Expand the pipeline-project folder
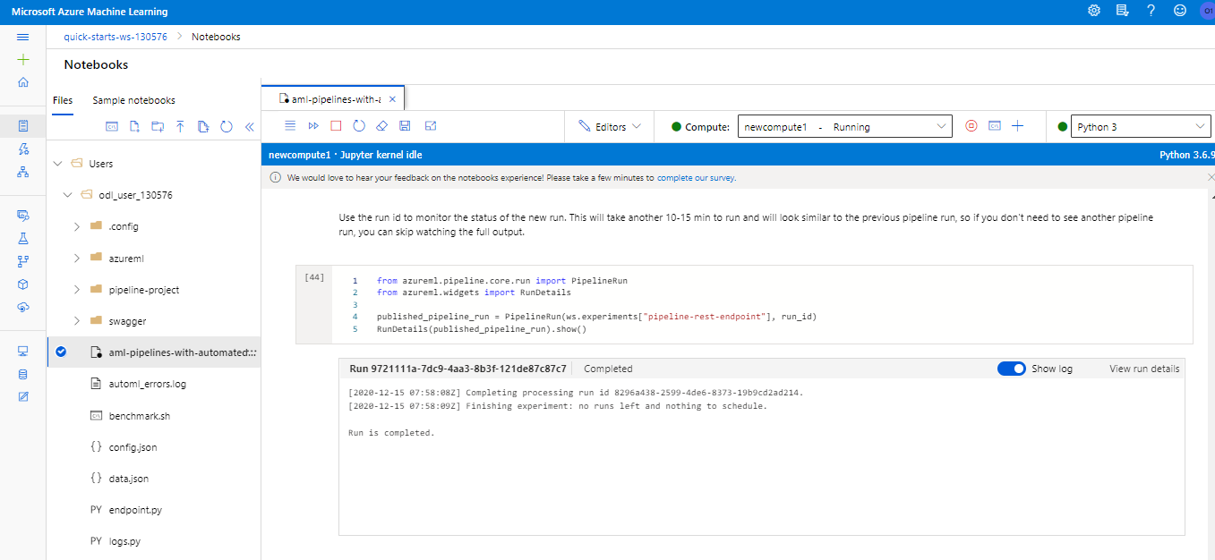This screenshot has width=1215, height=560. [77, 290]
